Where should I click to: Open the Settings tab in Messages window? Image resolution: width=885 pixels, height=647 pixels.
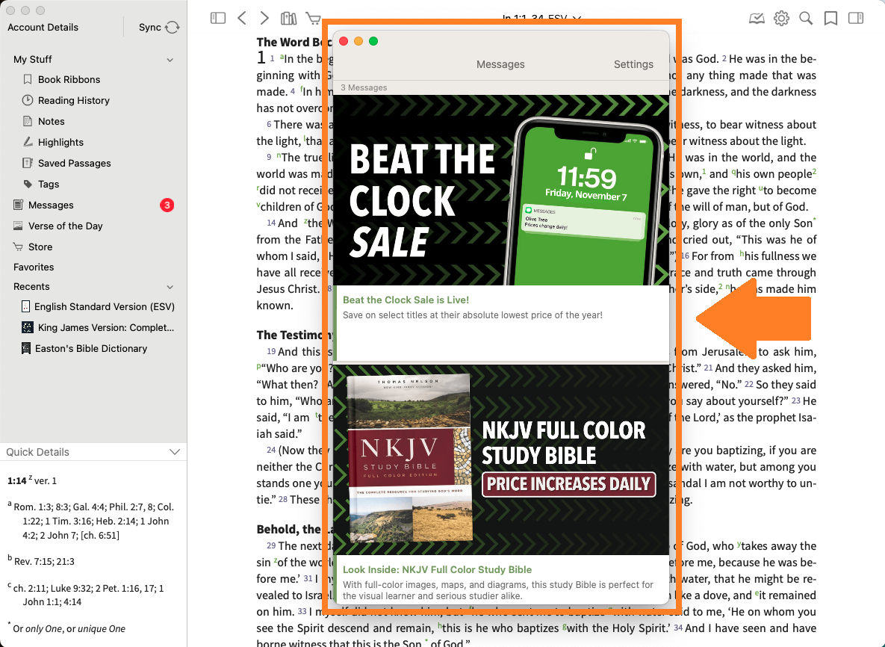(633, 64)
